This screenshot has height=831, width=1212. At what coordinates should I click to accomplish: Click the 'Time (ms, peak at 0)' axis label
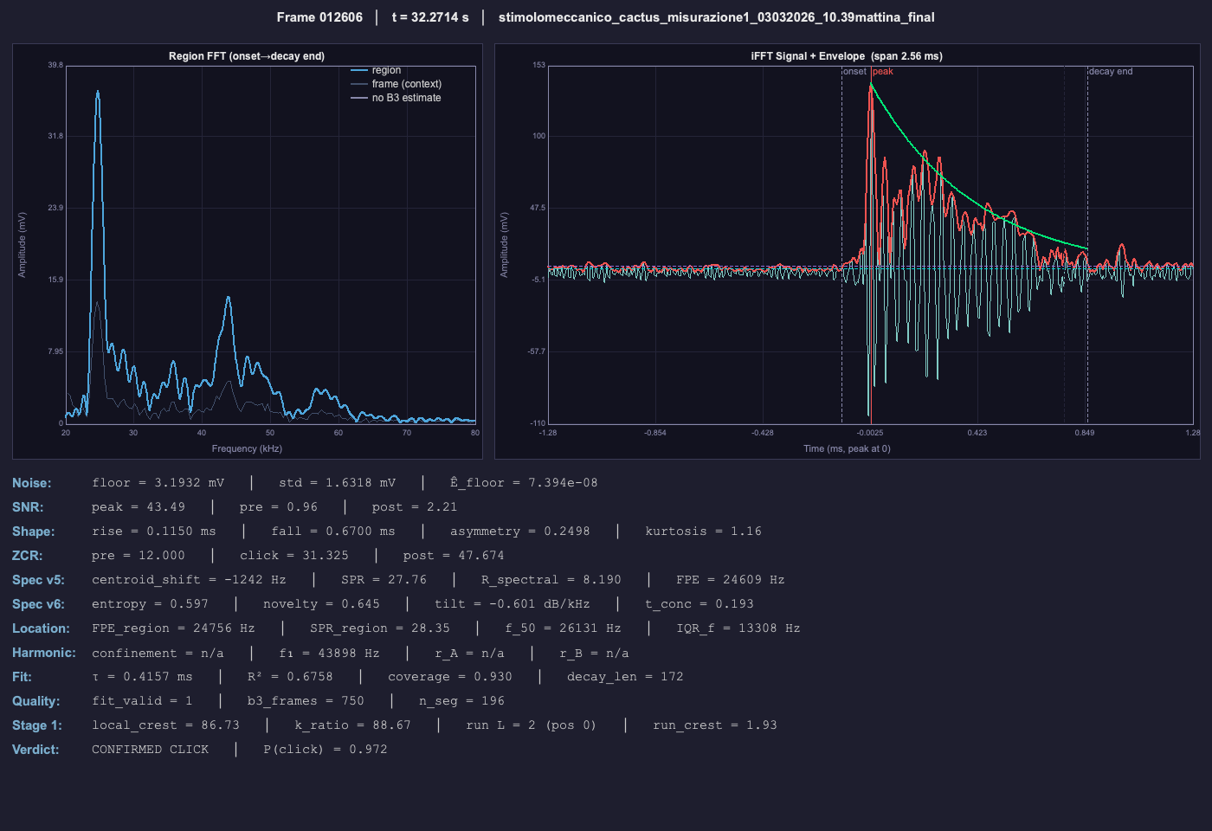(847, 448)
